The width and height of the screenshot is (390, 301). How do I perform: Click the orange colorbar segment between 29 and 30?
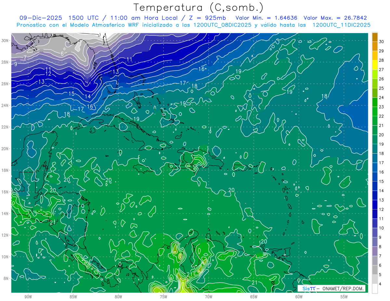pyautogui.click(x=375, y=46)
